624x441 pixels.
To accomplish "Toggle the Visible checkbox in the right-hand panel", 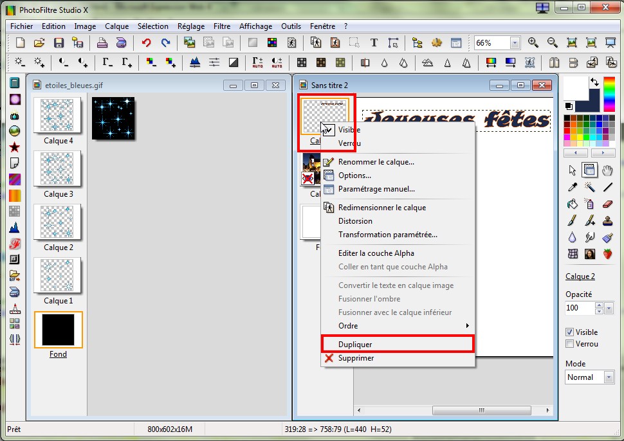I will pyautogui.click(x=569, y=332).
